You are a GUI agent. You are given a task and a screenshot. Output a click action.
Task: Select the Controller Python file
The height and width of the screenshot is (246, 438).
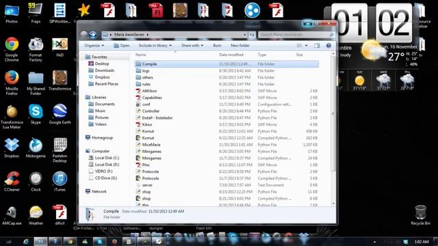point(227,111)
